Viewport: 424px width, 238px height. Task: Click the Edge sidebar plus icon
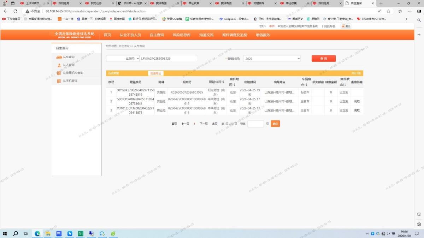pos(419,34)
